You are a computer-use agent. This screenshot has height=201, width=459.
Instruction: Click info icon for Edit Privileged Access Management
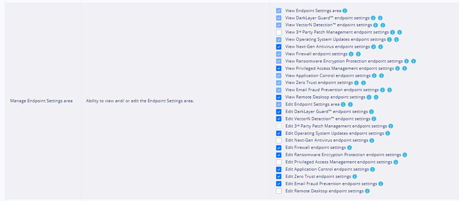point(396,162)
